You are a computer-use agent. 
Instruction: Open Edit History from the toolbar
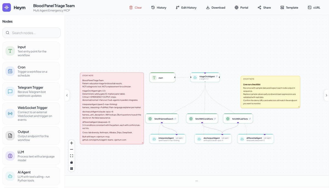pos(186,7)
